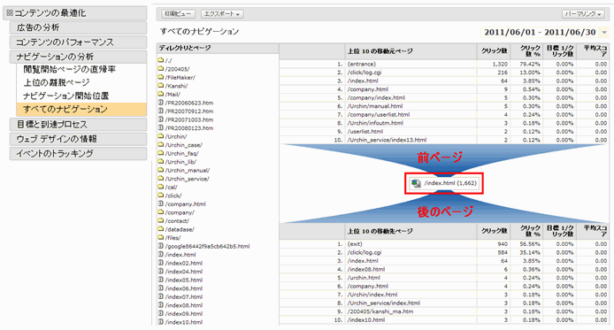Image resolution: width=614 pixels, height=330 pixels.
Task: Click /Urchin_service/index13.html in source pages
Action: (387, 140)
